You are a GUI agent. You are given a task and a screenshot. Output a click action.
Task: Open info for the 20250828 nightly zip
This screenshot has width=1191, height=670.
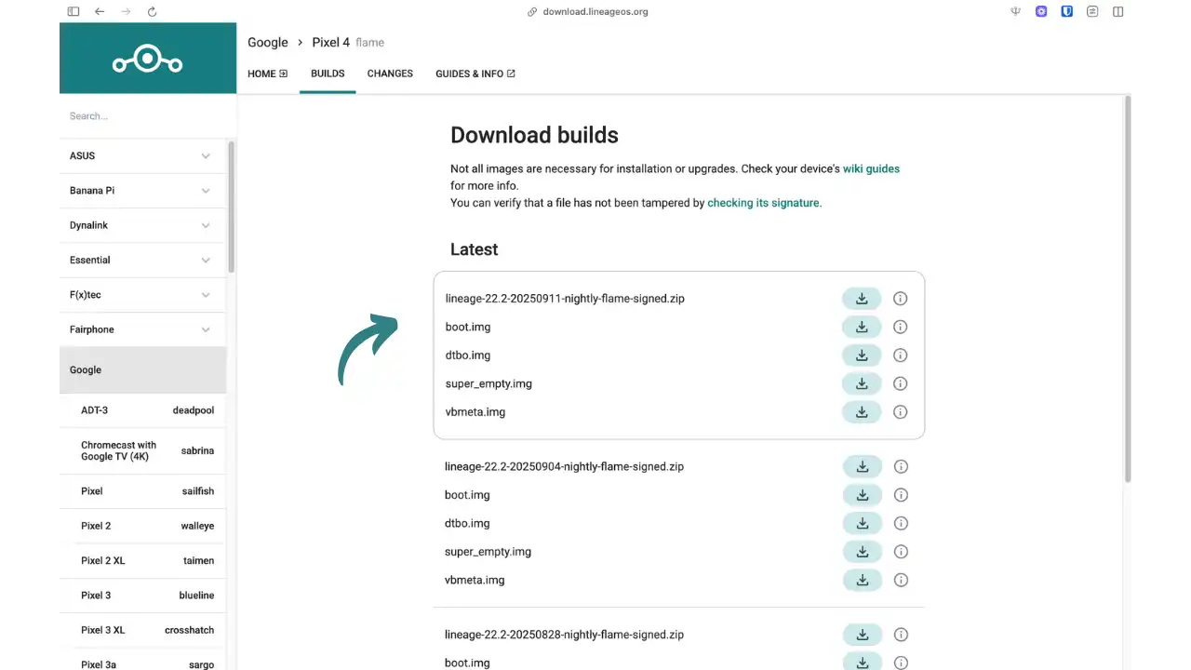tap(900, 634)
